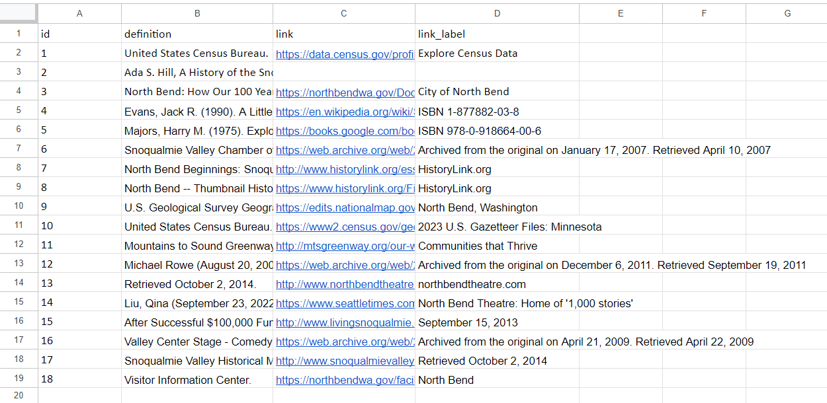The width and height of the screenshot is (827, 403).
Task: Select column E header
Action: click(x=621, y=13)
